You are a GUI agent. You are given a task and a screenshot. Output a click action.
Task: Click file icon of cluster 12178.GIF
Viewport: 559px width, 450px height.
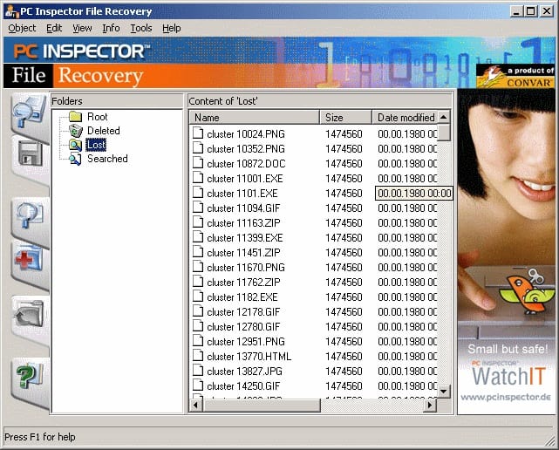[x=198, y=312]
